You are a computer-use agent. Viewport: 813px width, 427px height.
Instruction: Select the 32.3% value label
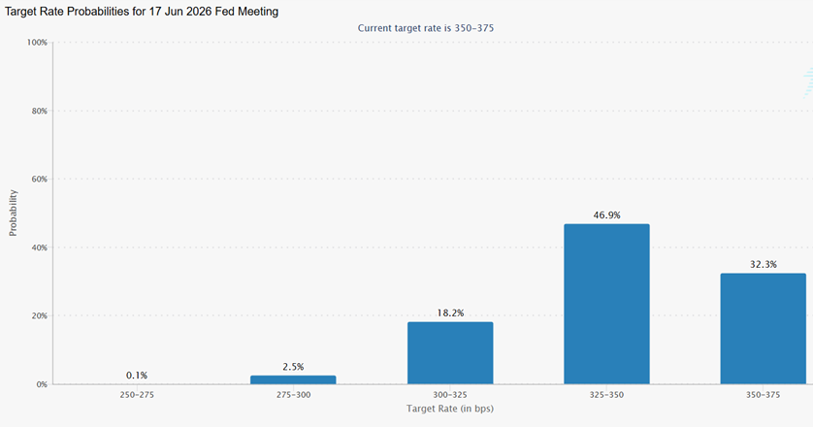pyautogui.click(x=763, y=264)
